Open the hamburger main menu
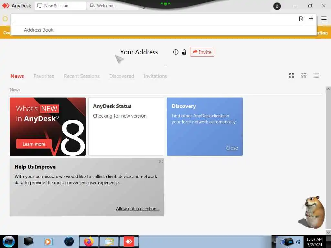 coord(324,19)
